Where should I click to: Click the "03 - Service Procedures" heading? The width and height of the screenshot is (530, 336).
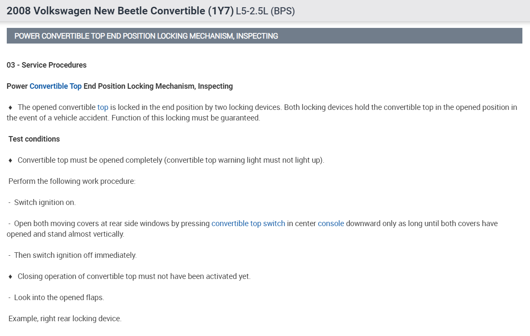click(x=47, y=65)
